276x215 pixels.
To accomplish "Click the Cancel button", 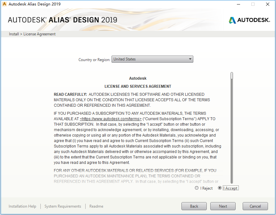I will tap(255, 206).
